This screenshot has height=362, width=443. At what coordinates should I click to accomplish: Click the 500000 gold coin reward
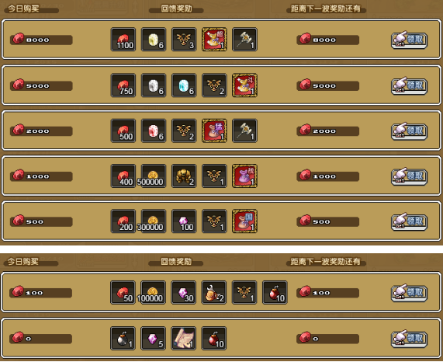[x=154, y=176]
